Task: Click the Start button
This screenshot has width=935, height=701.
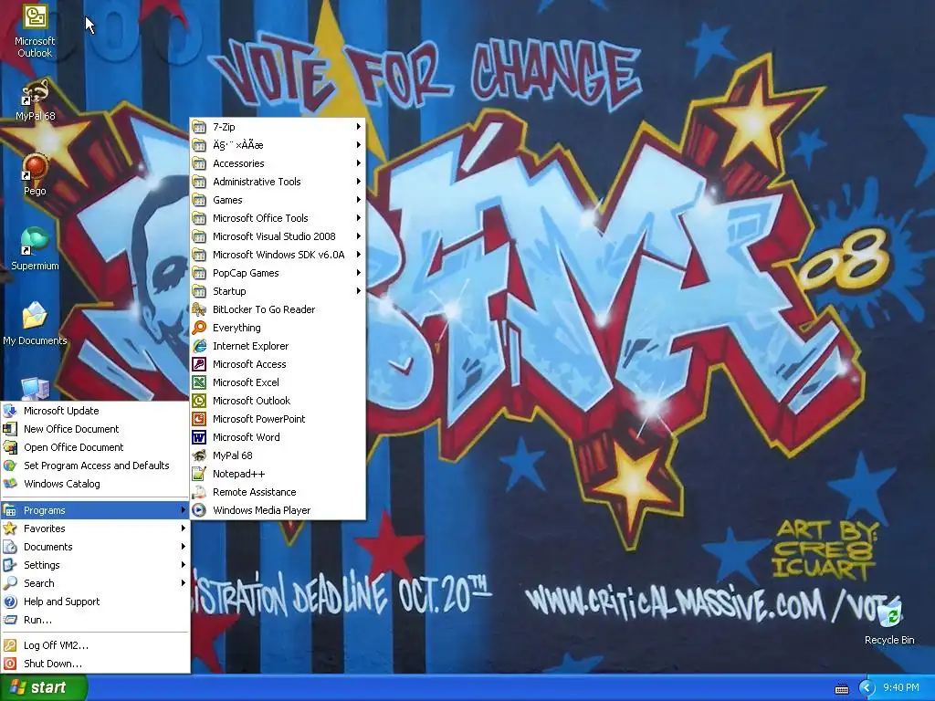Action: click(43, 687)
